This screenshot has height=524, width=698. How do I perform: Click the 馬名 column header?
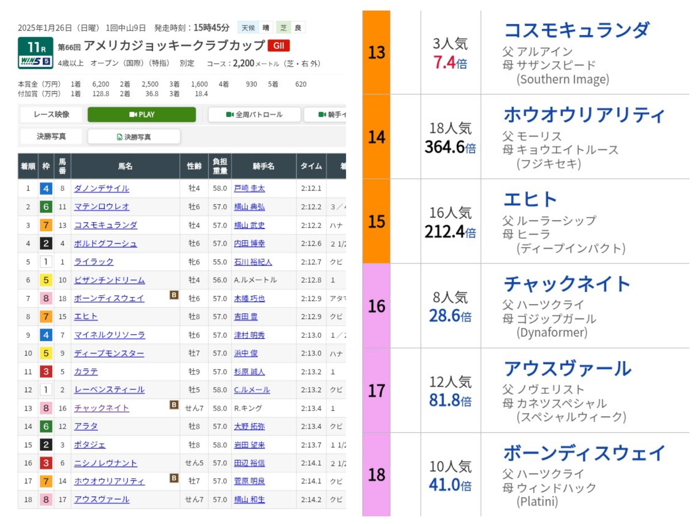pos(125,166)
